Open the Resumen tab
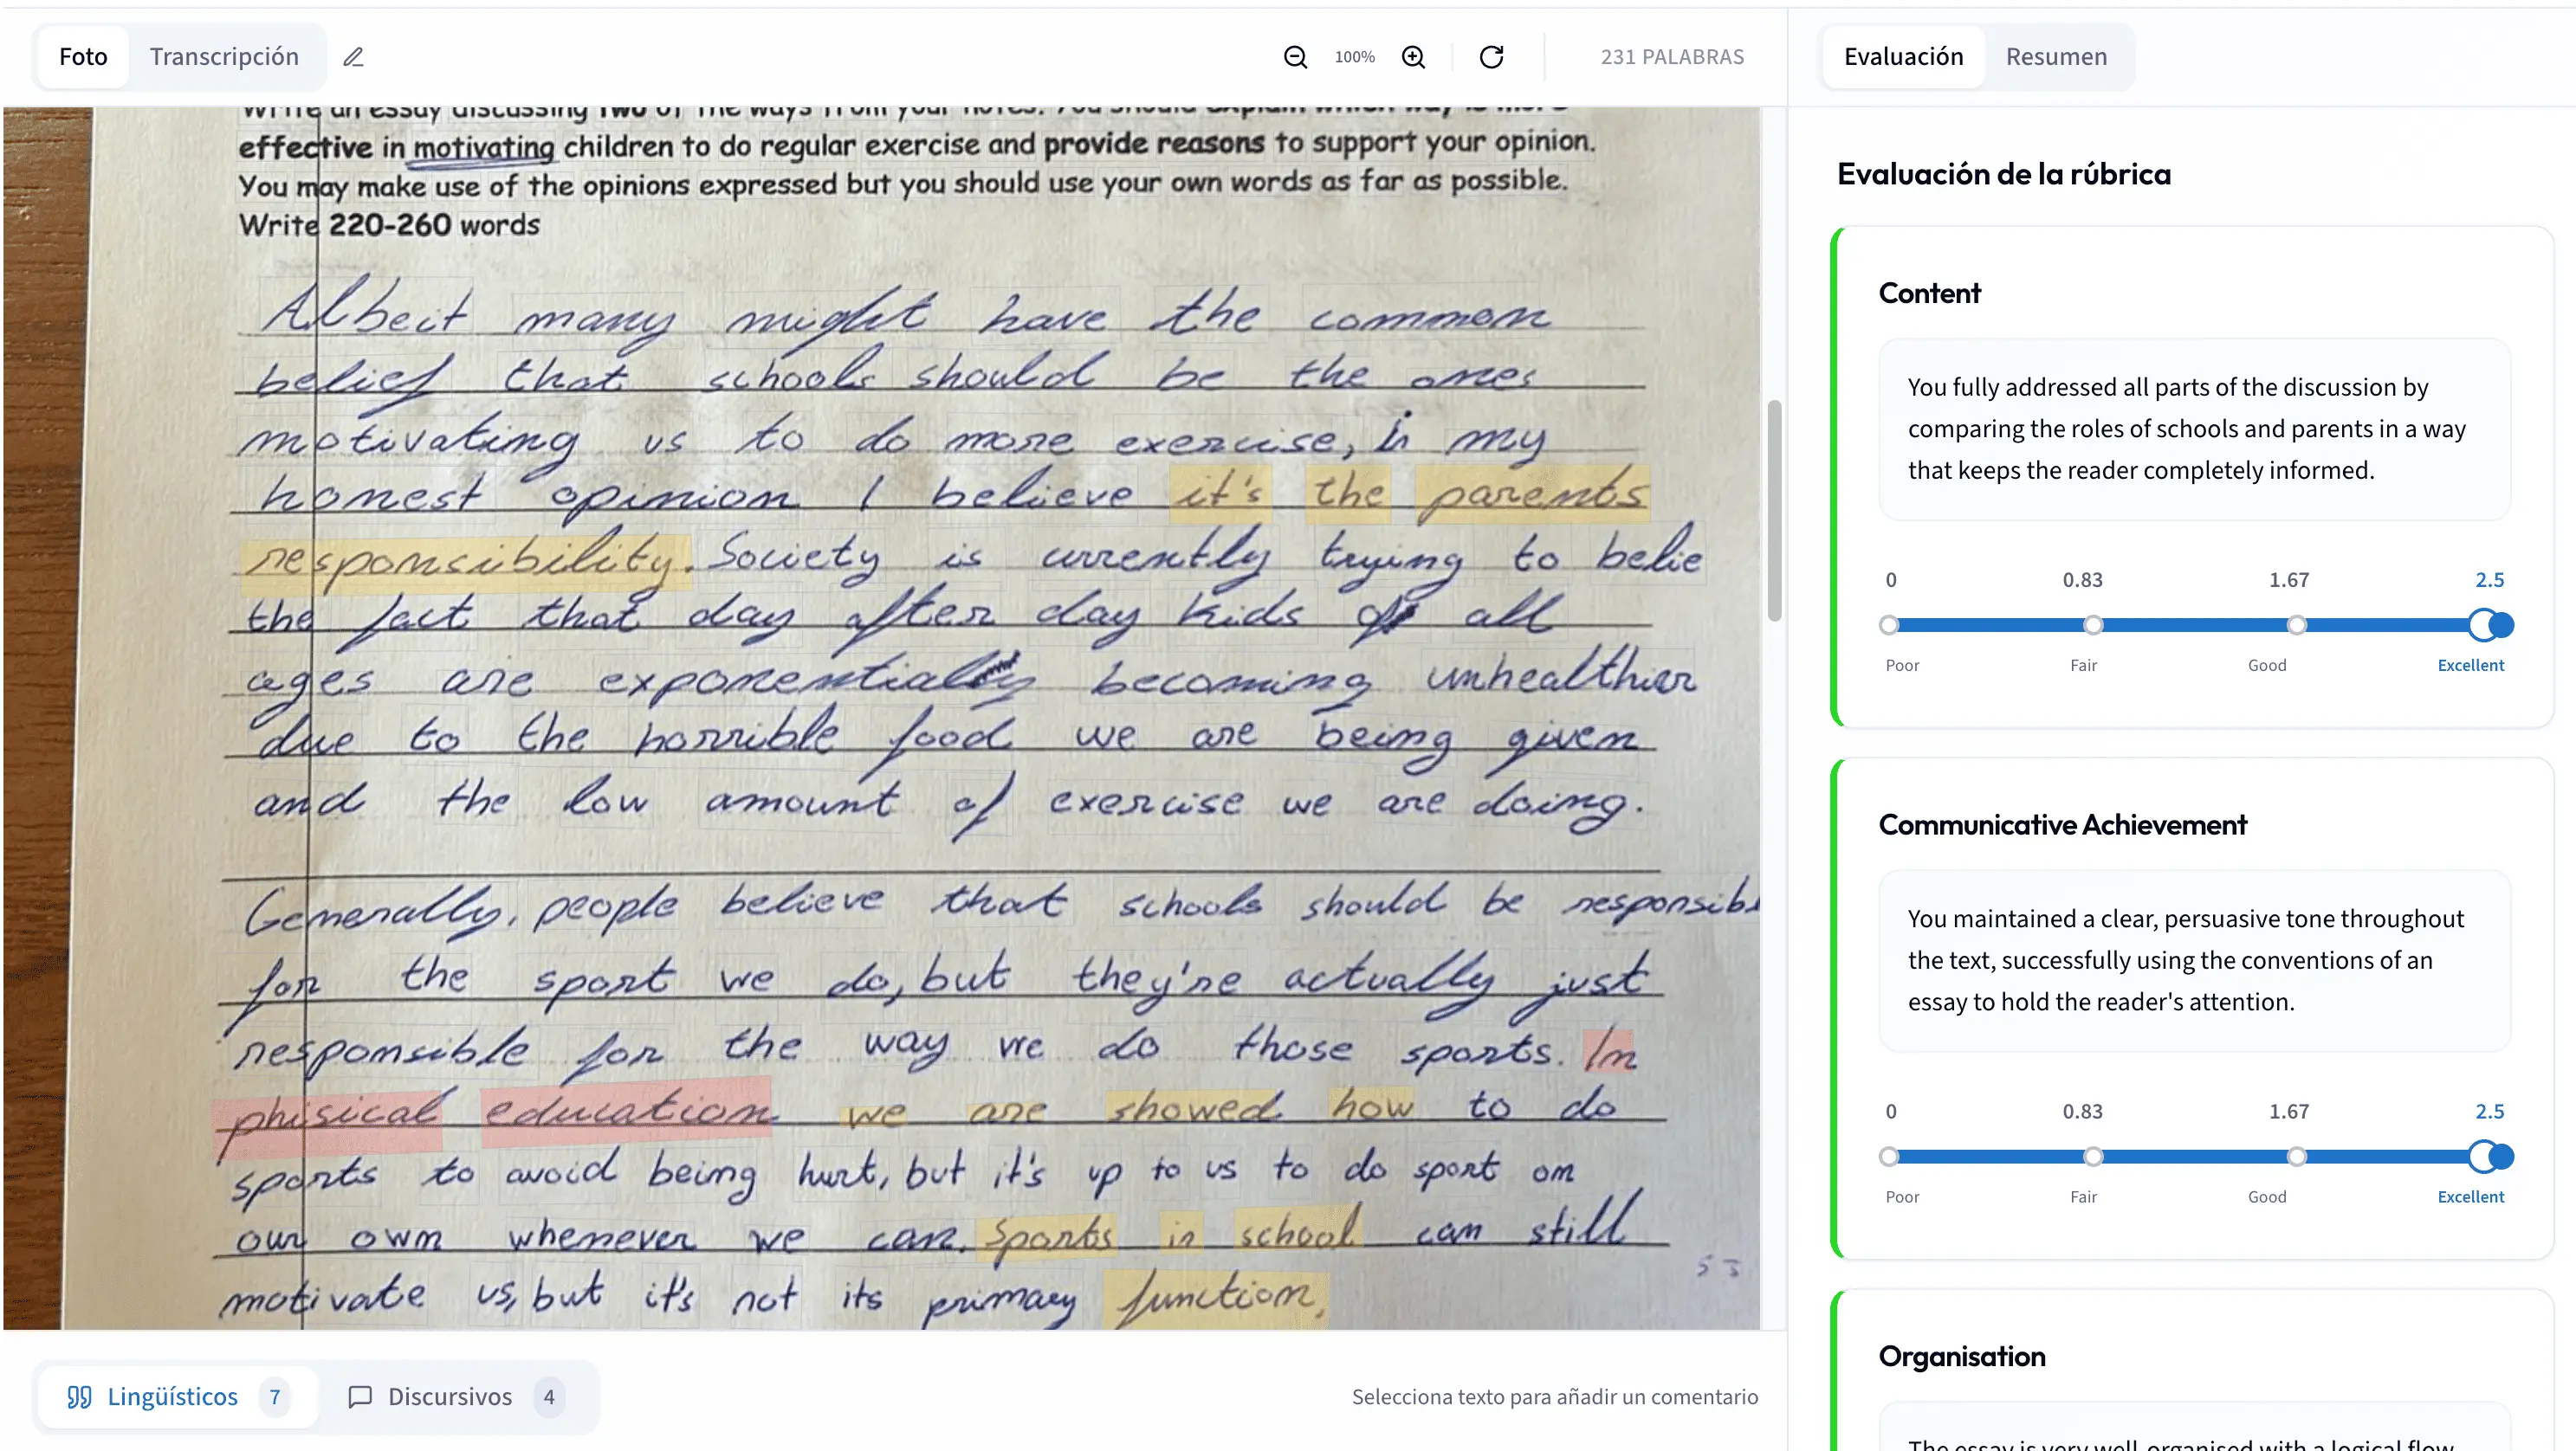Image resolution: width=2576 pixels, height=1451 pixels. (2056, 57)
